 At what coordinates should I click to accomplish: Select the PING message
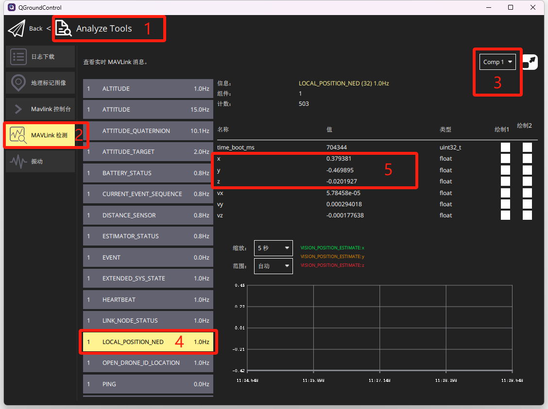(x=148, y=384)
